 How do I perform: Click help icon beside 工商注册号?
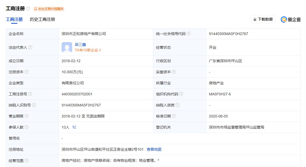tap(30, 94)
